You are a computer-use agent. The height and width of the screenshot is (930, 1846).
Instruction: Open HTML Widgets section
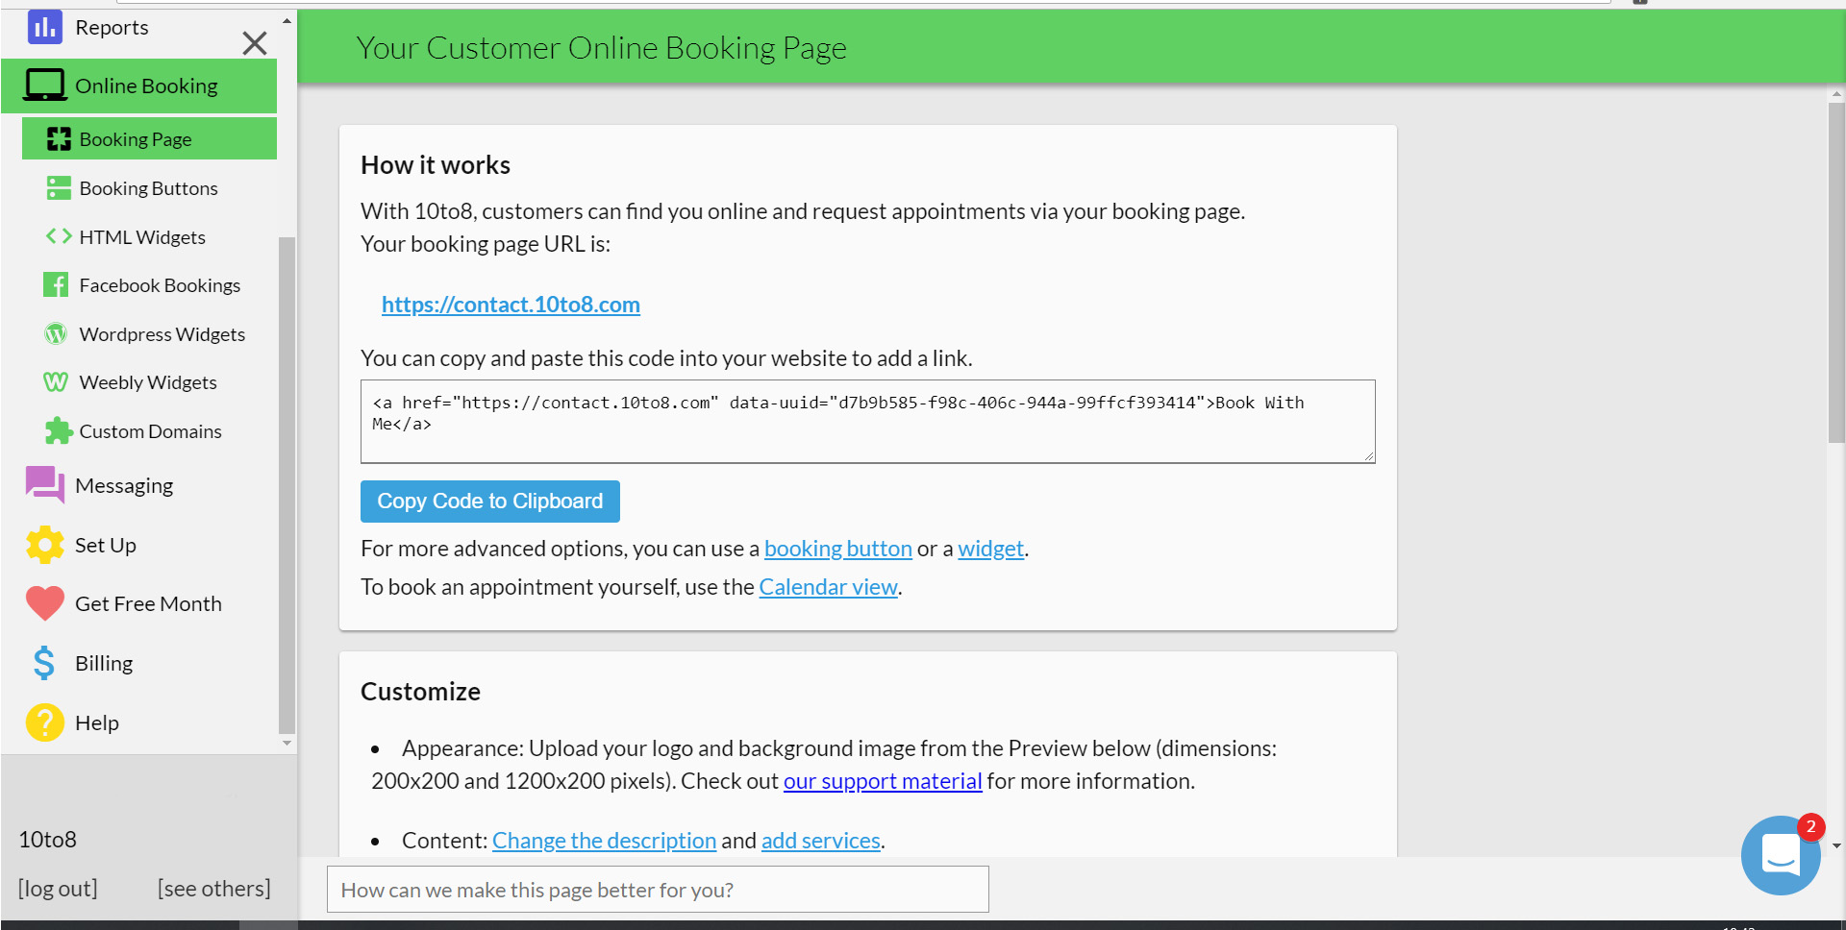tap(142, 237)
